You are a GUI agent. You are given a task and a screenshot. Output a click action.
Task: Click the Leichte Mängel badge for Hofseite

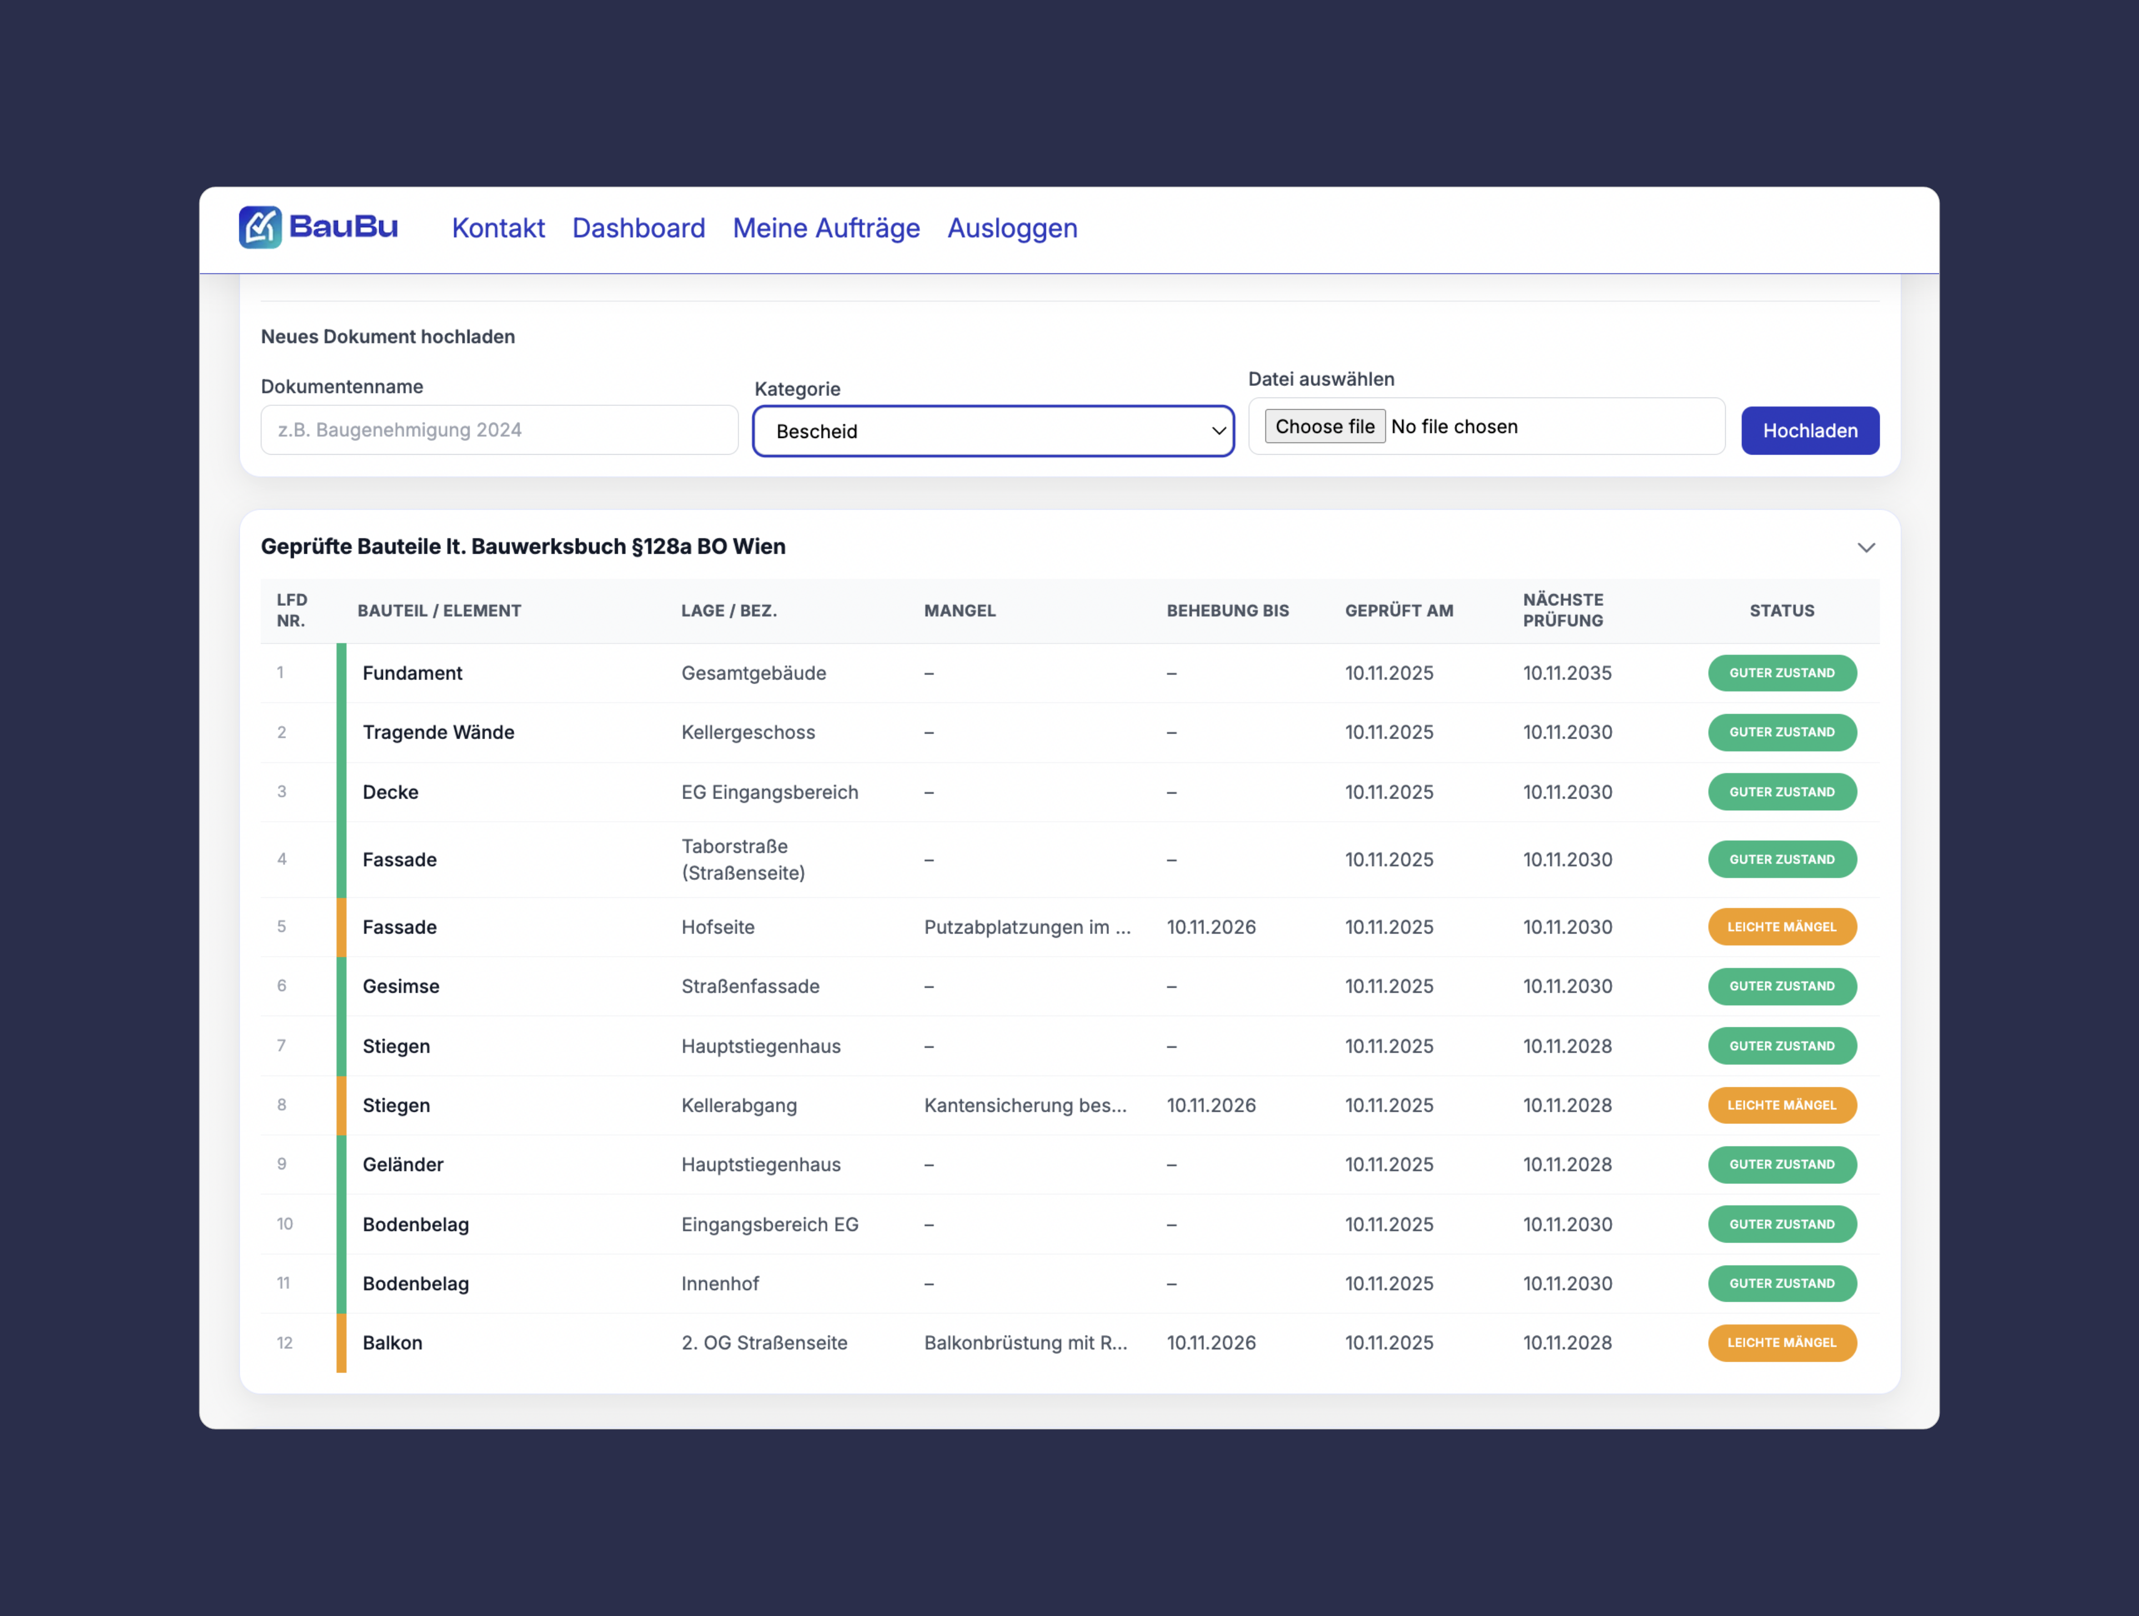(x=1781, y=926)
